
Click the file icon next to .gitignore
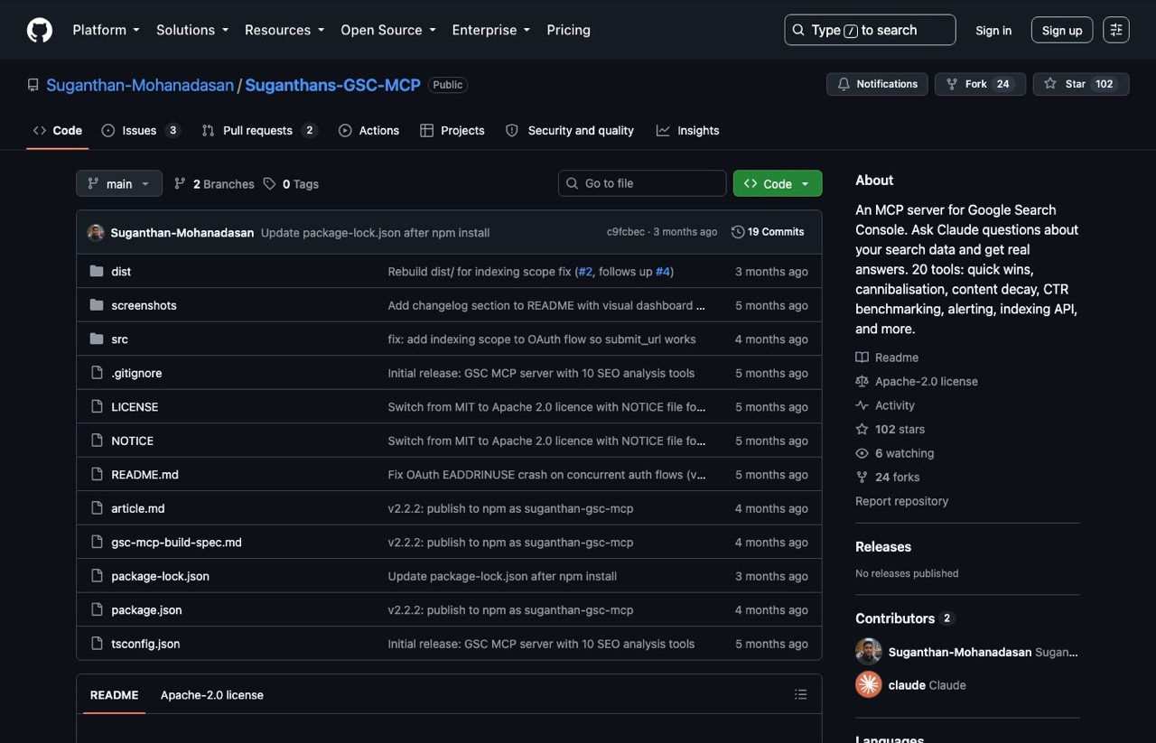click(97, 373)
